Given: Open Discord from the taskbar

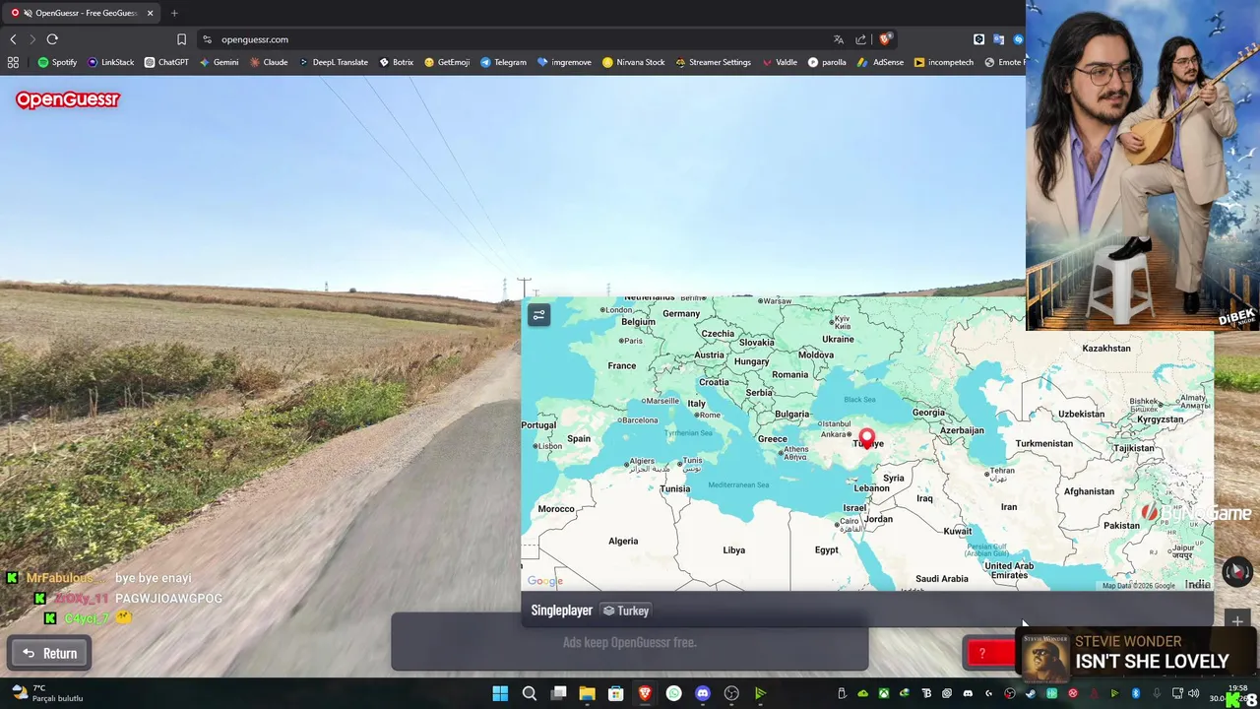Looking at the screenshot, I should 703,693.
